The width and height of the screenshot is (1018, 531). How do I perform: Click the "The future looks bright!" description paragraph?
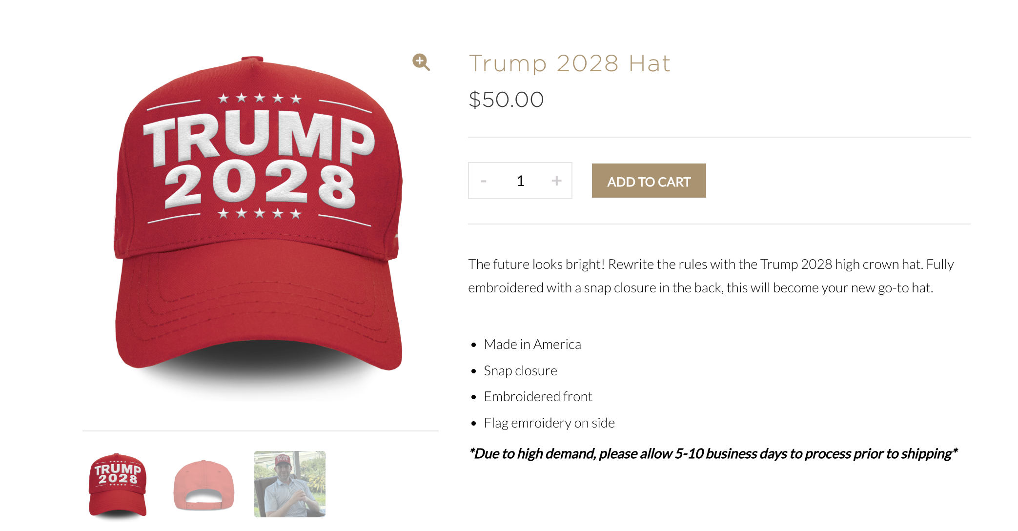point(711,276)
